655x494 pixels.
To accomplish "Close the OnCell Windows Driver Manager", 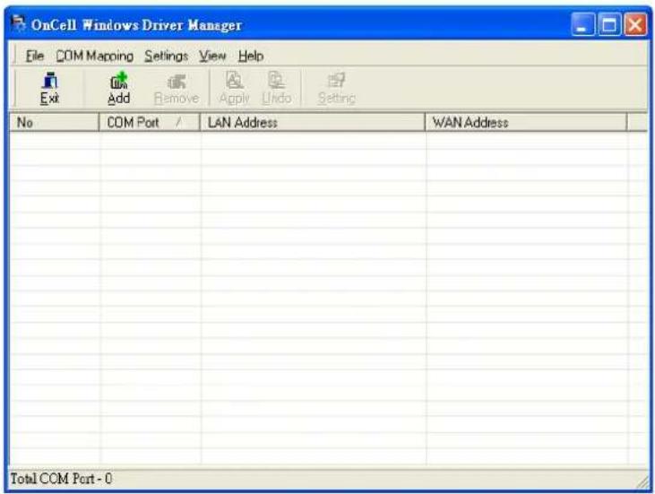I will point(635,24).
